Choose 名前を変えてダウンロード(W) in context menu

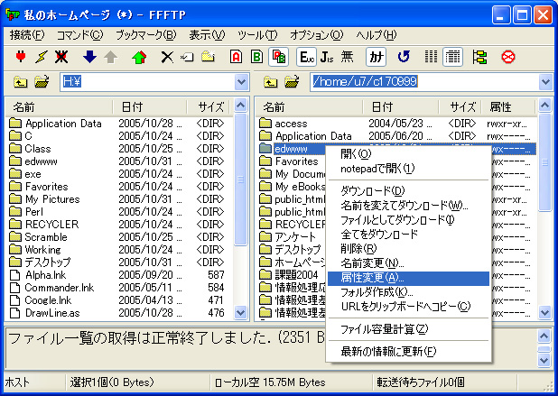[x=408, y=206]
